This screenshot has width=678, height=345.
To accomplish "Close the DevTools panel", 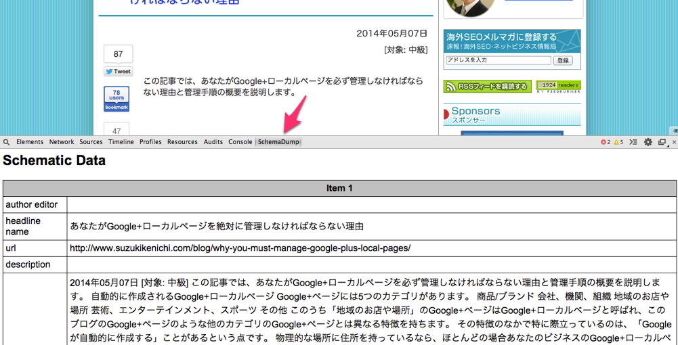I will point(674,141).
